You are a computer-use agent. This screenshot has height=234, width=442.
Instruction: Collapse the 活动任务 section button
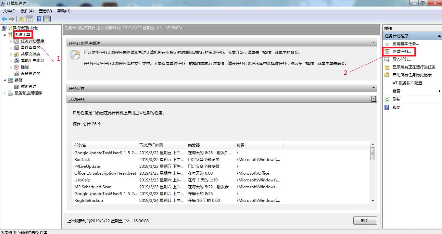[374, 99]
